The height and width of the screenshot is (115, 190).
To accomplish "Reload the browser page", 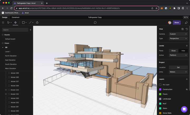I will pyautogui.click(x=11, y=8).
